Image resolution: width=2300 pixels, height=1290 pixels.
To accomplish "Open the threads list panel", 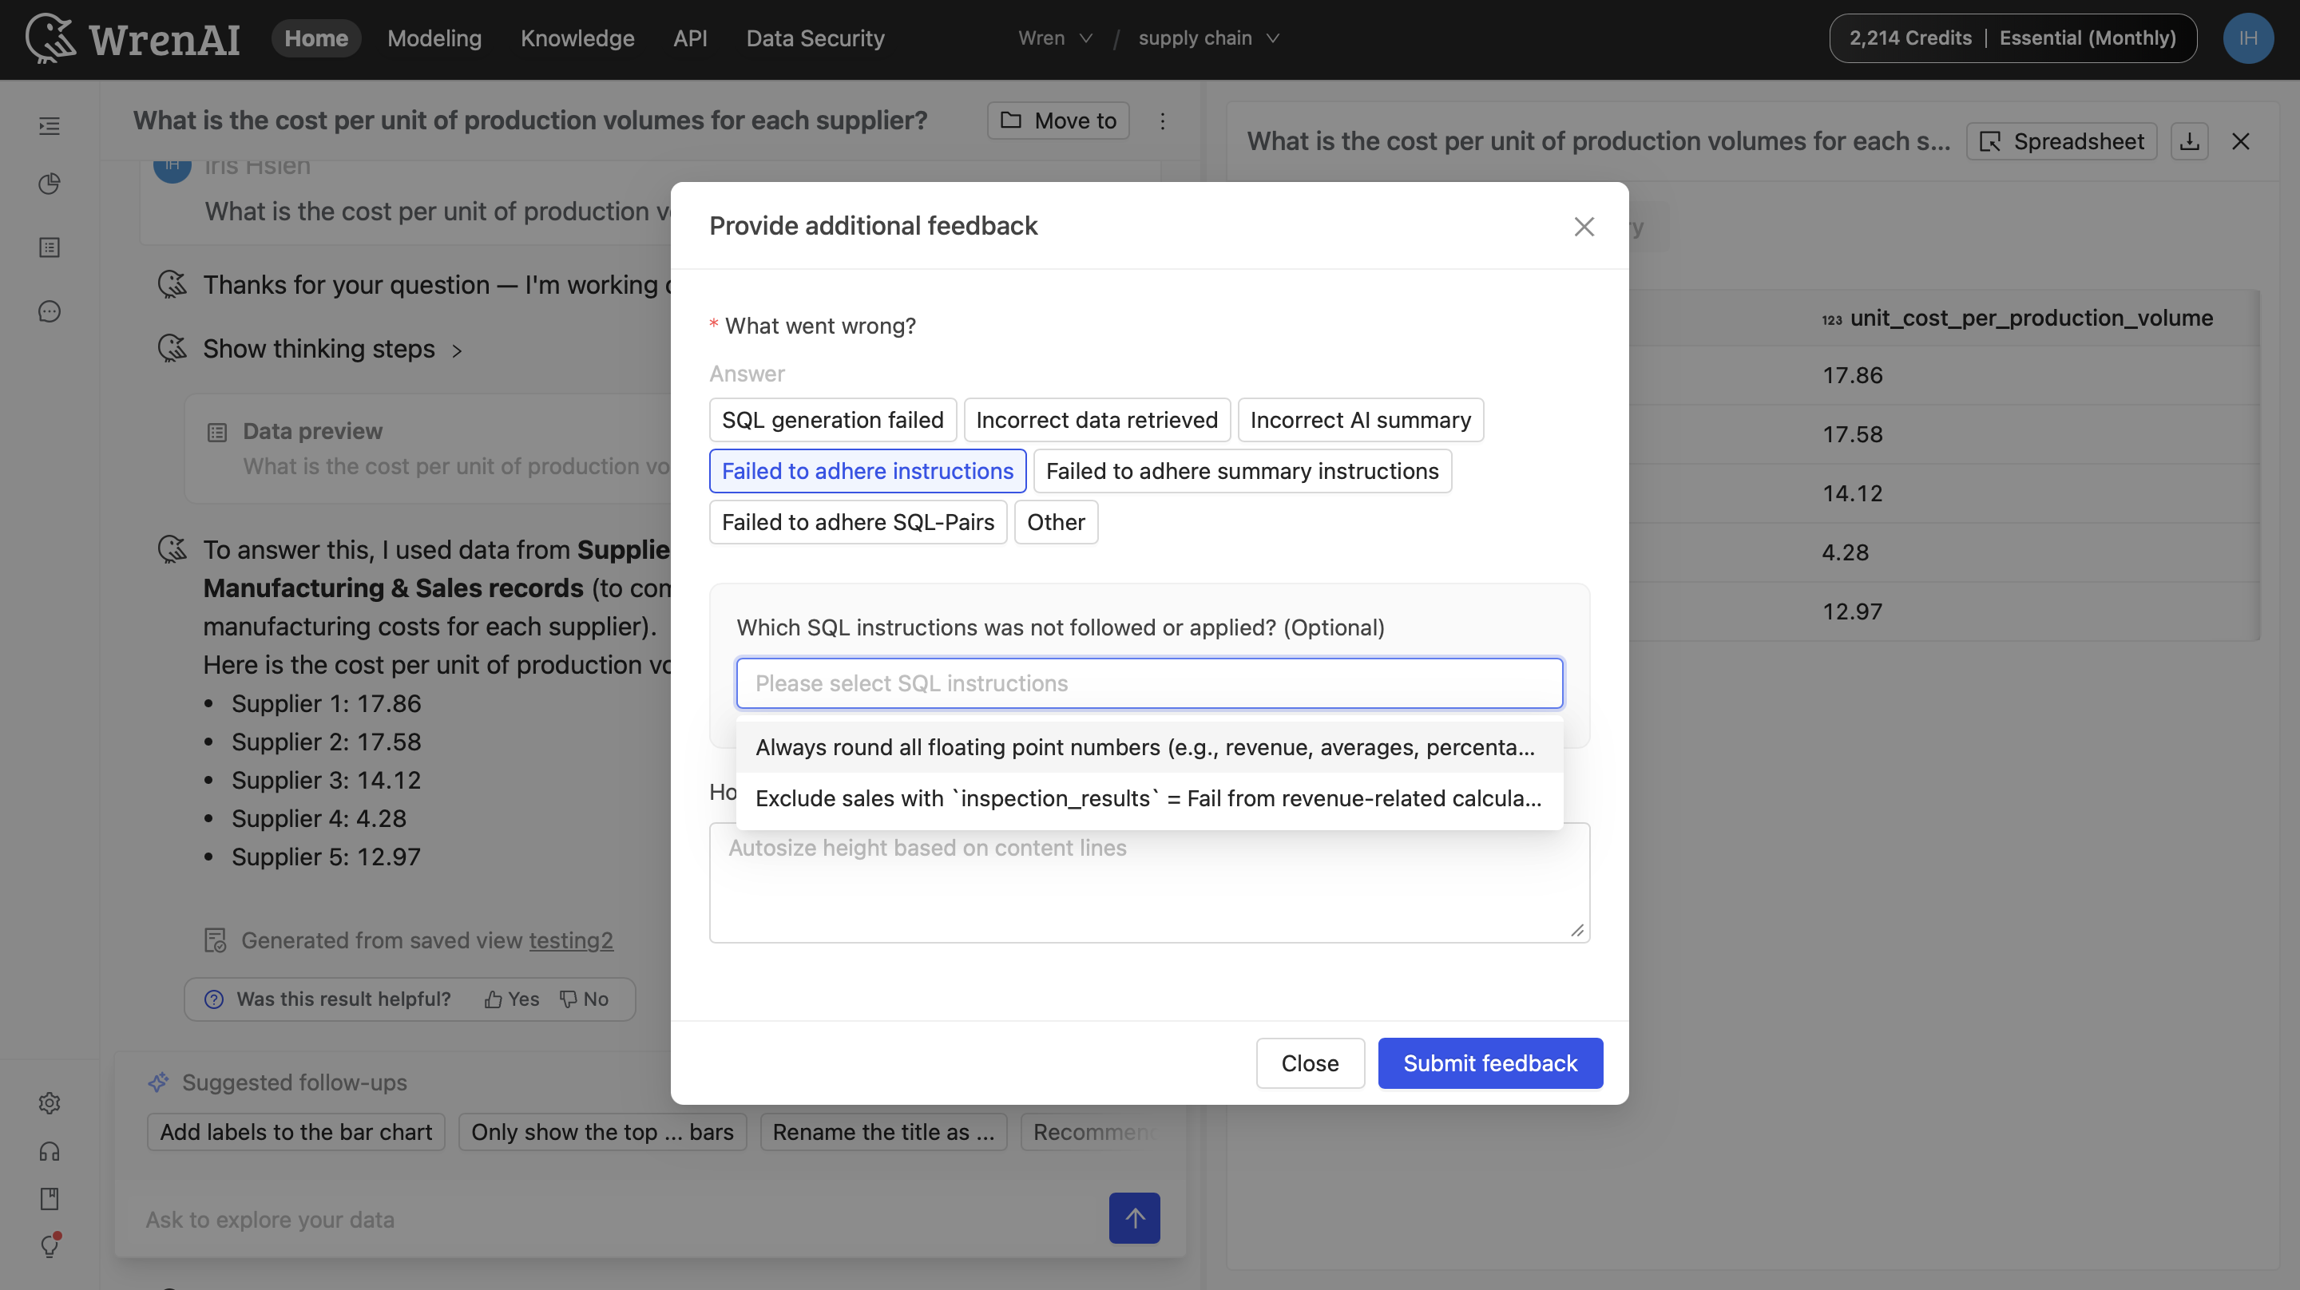I will pos(49,126).
